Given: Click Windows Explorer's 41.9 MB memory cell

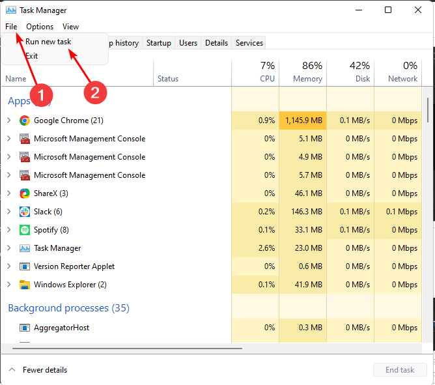Looking at the screenshot, I should click(303, 285).
